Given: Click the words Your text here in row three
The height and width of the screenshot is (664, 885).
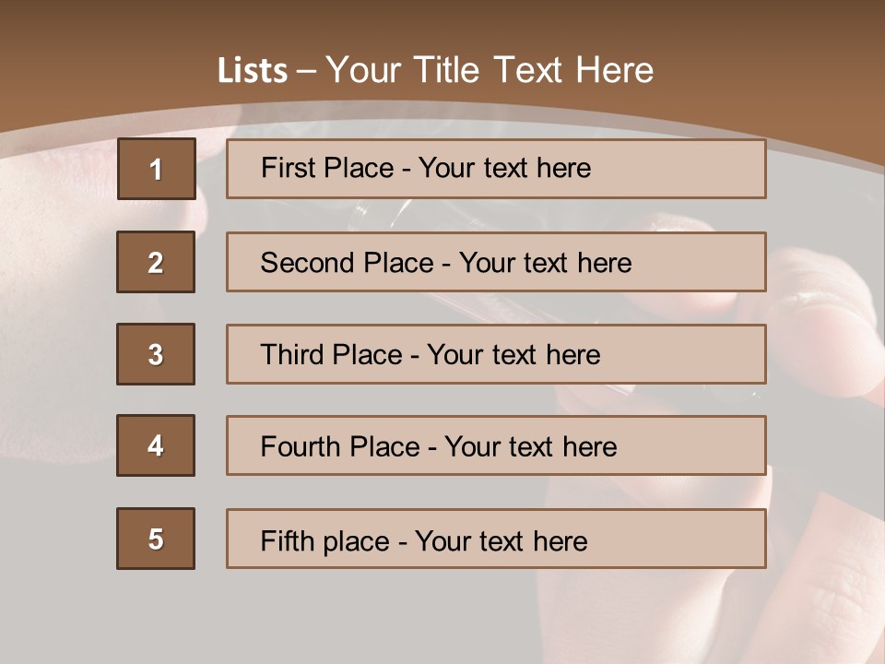Looking at the screenshot, I should 513,354.
